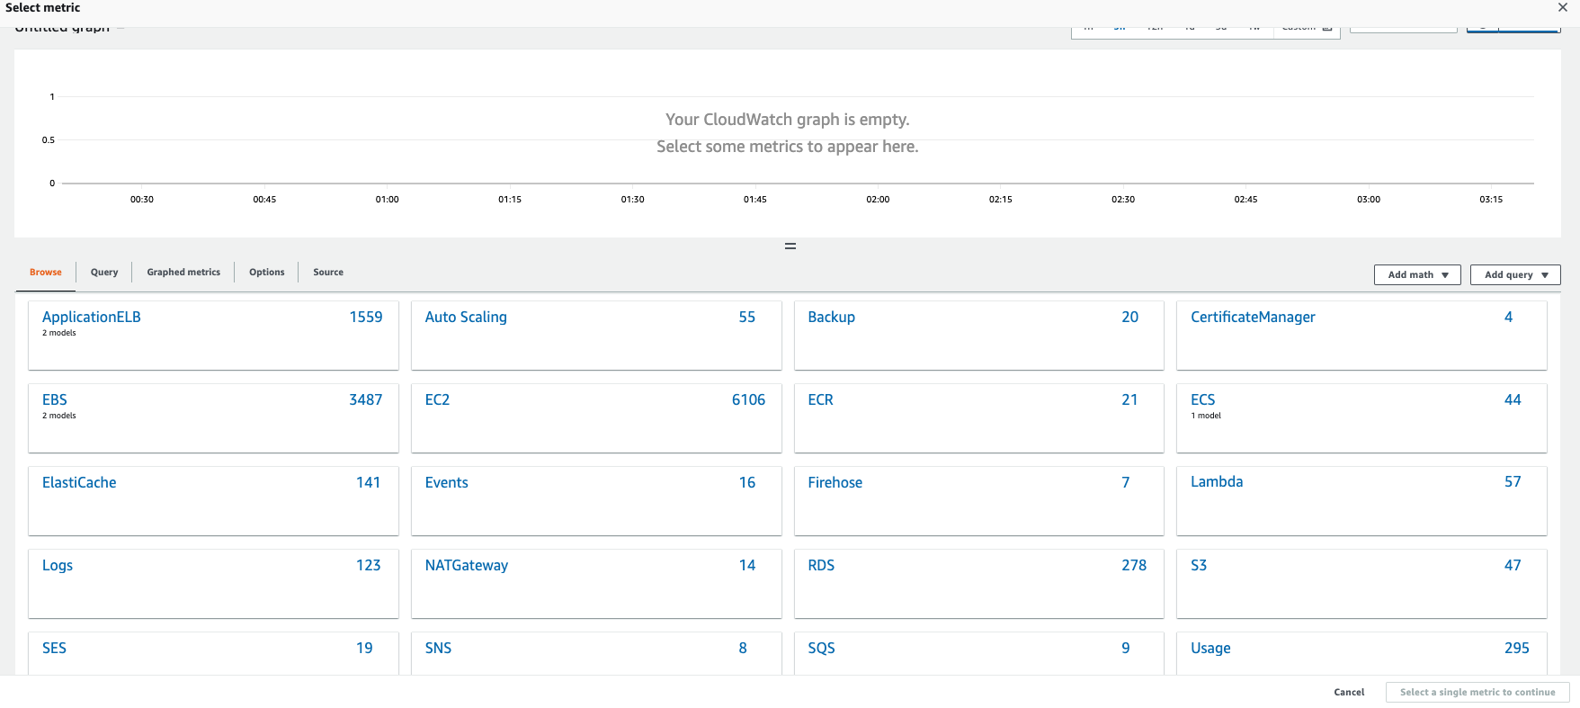The width and height of the screenshot is (1580, 708).
Task: Open the Graphed metrics tab
Action: click(183, 272)
